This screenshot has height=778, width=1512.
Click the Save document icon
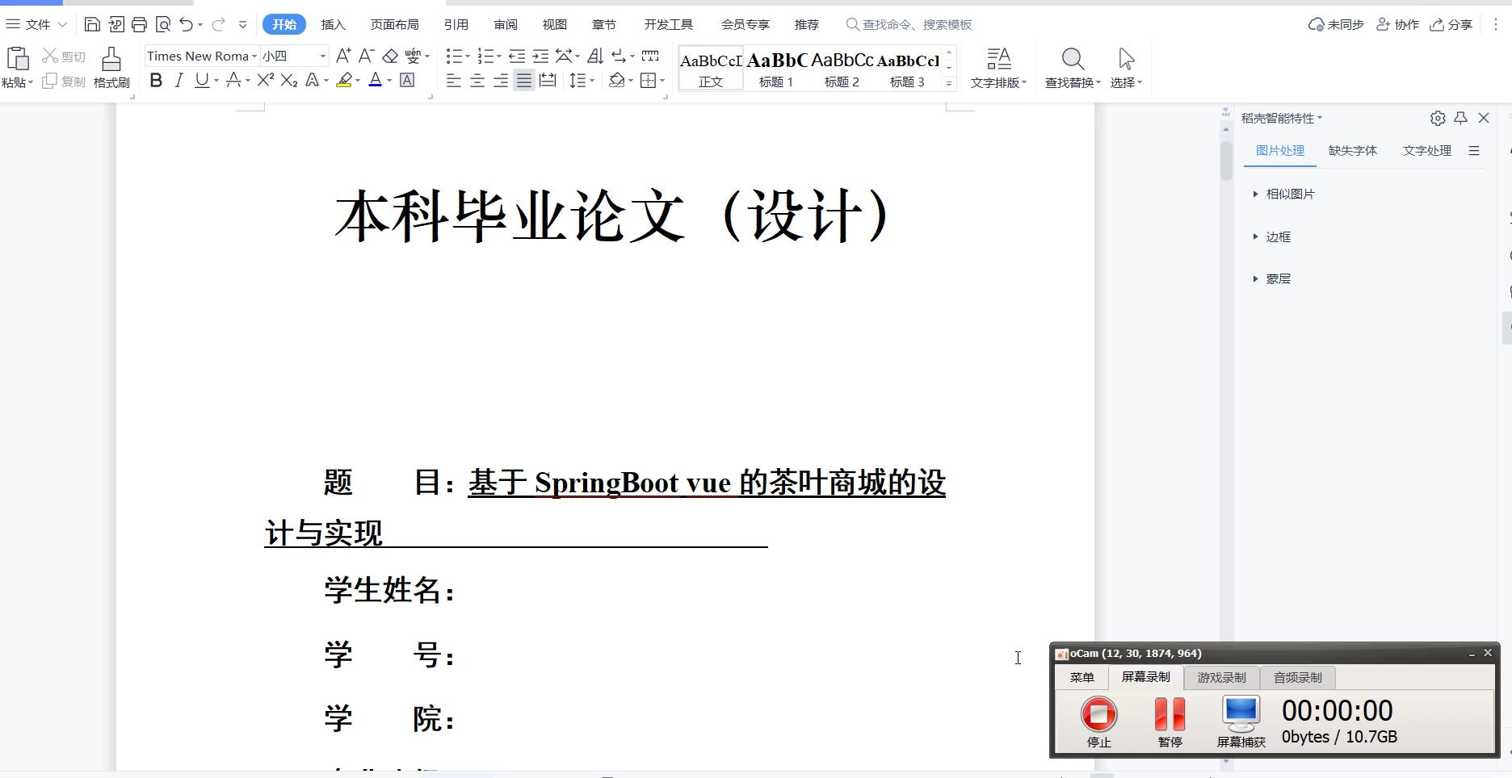[x=92, y=24]
